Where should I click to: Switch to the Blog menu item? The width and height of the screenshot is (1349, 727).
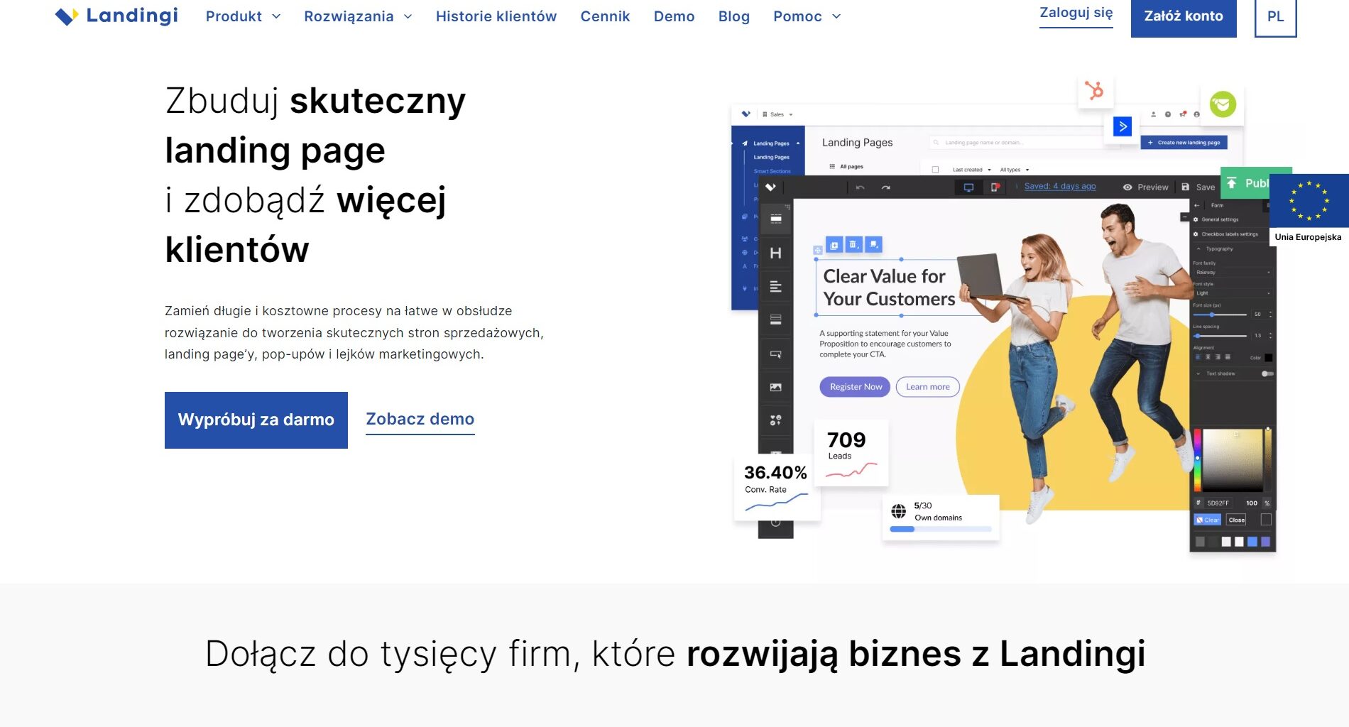coord(733,16)
